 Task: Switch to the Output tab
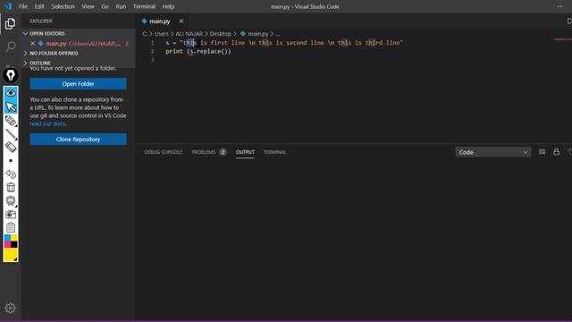pyautogui.click(x=245, y=152)
